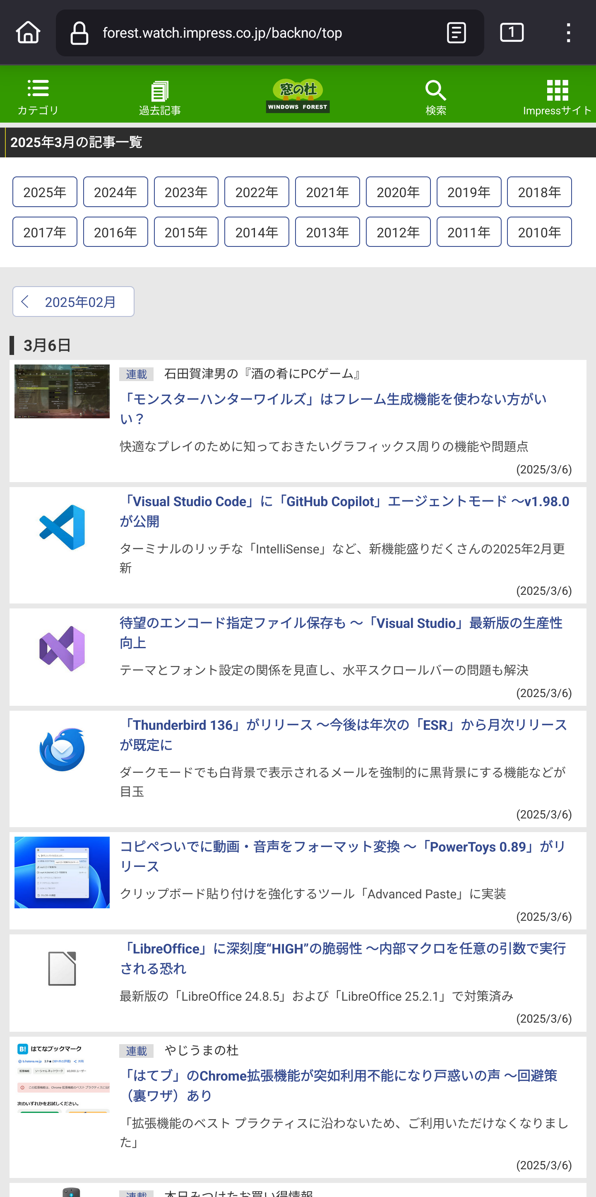The width and height of the screenshot is (596, 1197).
Task: Go back to 2025年02月 articles
Action: (73, 302)
